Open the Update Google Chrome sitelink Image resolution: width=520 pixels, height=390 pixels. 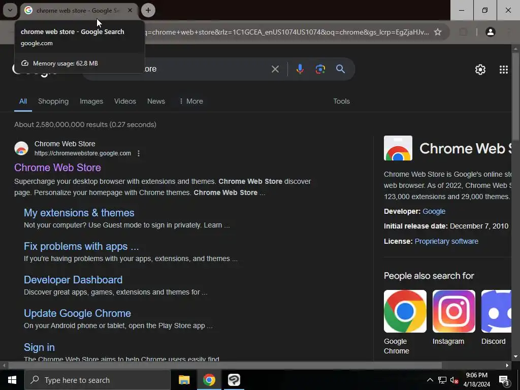click(x=77, y=313)
